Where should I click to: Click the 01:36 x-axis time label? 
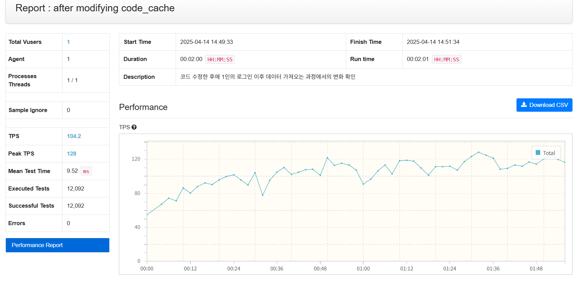[x=493, y=269]
